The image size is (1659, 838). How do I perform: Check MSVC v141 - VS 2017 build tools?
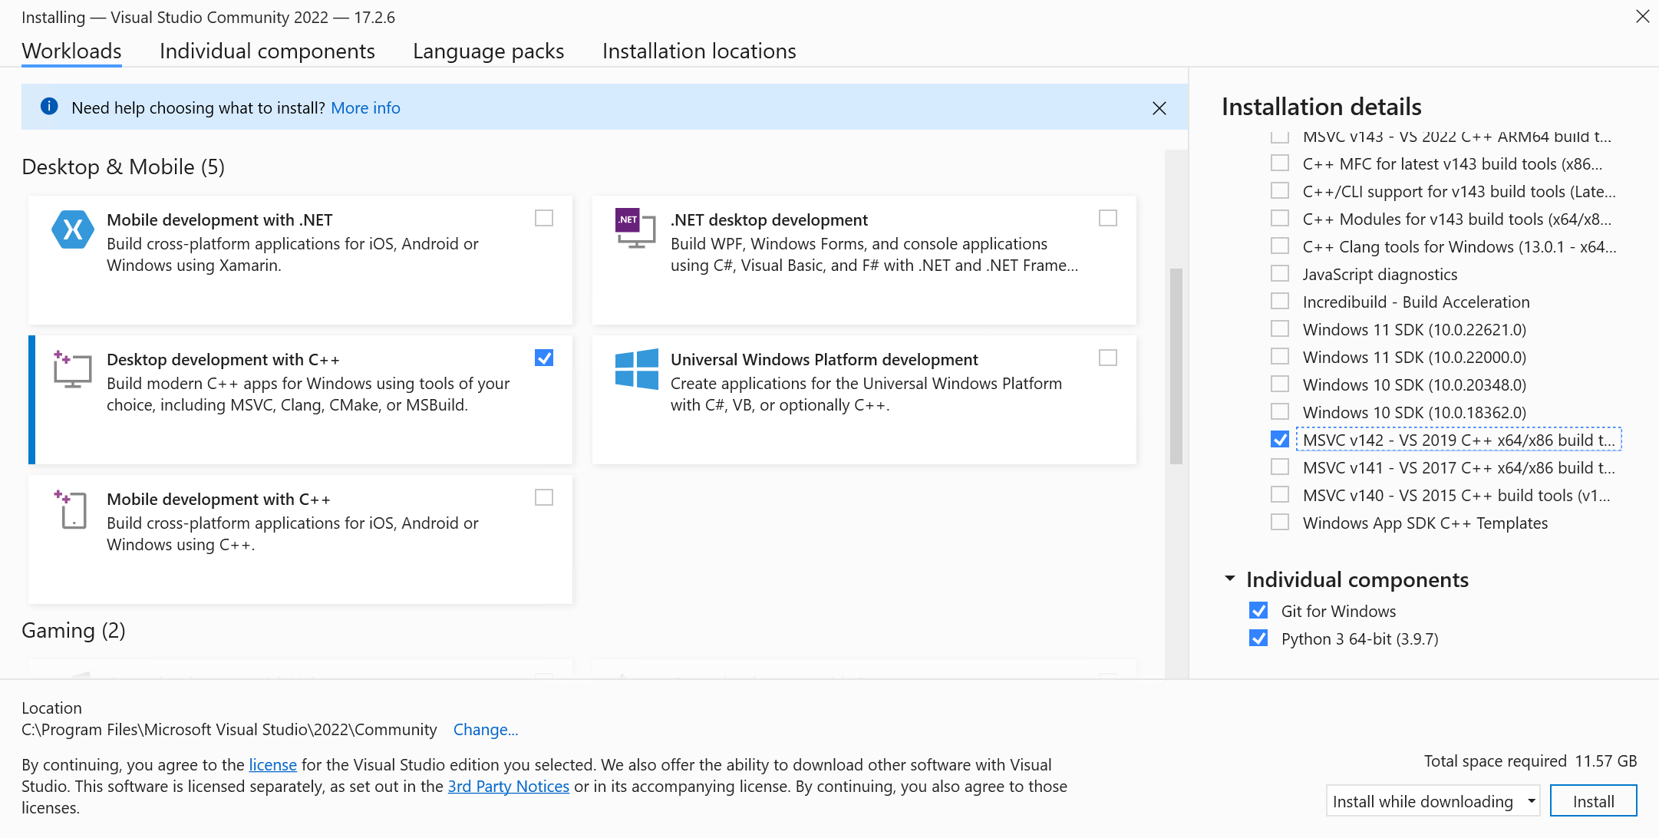pos(1280,467)
